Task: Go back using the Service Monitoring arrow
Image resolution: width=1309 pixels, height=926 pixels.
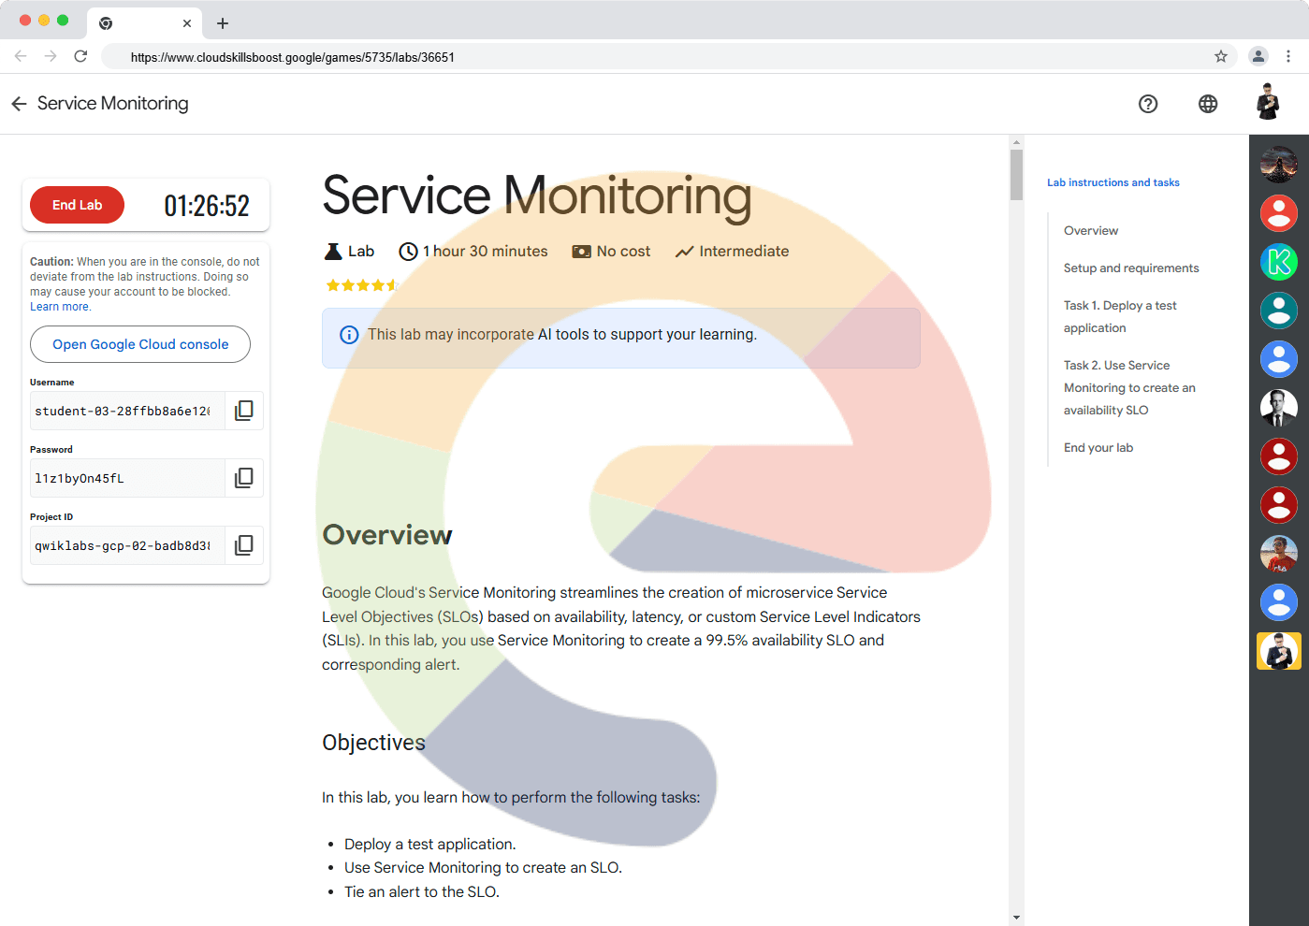Action: 19,104
